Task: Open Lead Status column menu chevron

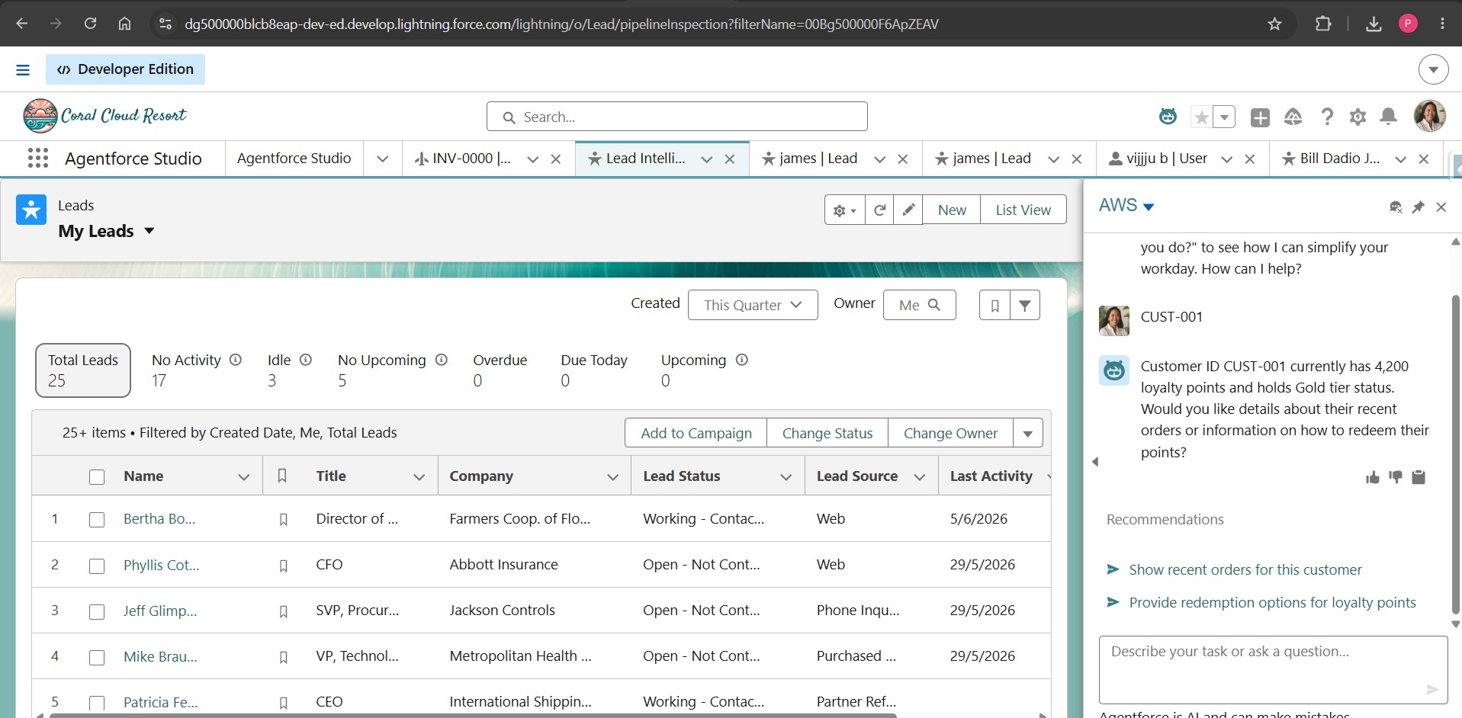Action: (786, 477)
